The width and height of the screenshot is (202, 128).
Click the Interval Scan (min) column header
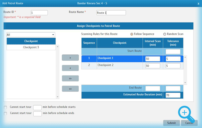pyautogui.click(x=153, y=43)
